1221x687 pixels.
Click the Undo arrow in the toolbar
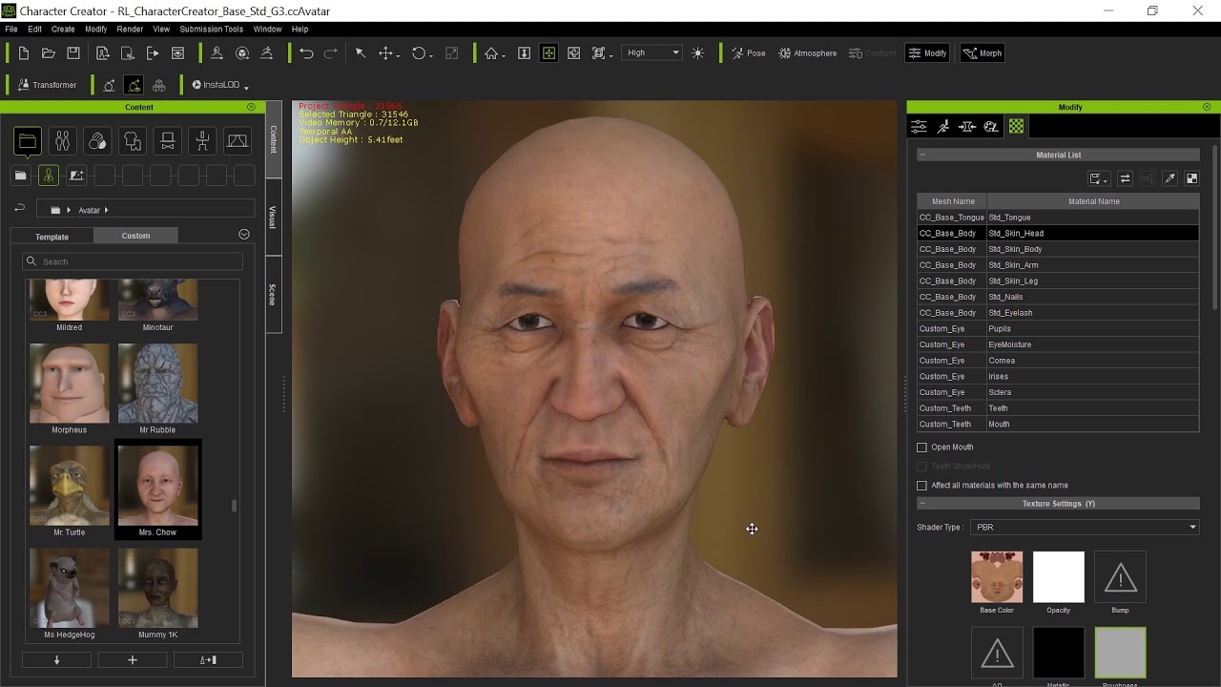point(306,53)
